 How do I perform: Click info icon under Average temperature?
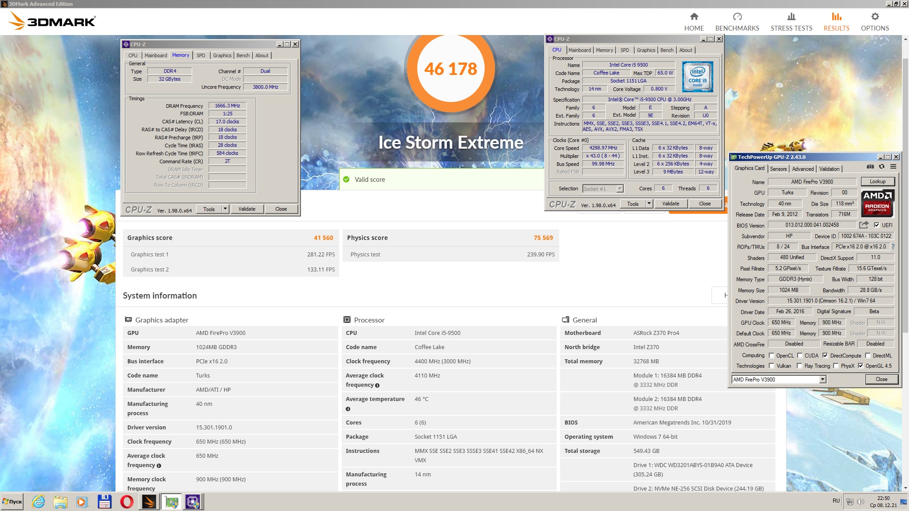tap(348, 409)
